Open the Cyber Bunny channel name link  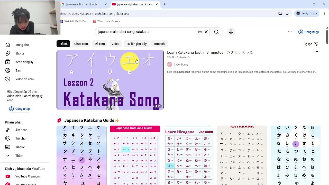tap(181, 64)
